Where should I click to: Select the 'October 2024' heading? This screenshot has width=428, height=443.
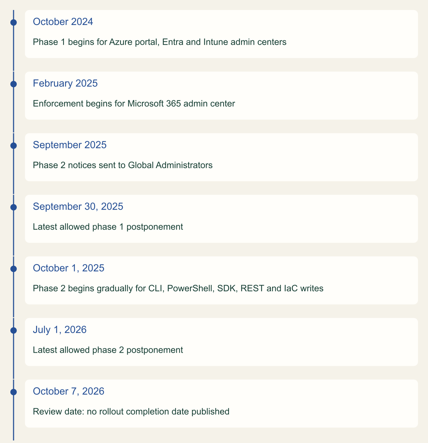point(63,22)
